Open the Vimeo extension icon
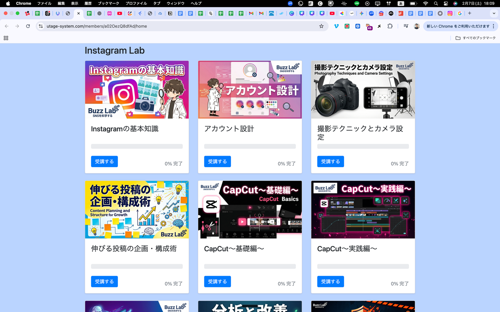 pos(336,26)
